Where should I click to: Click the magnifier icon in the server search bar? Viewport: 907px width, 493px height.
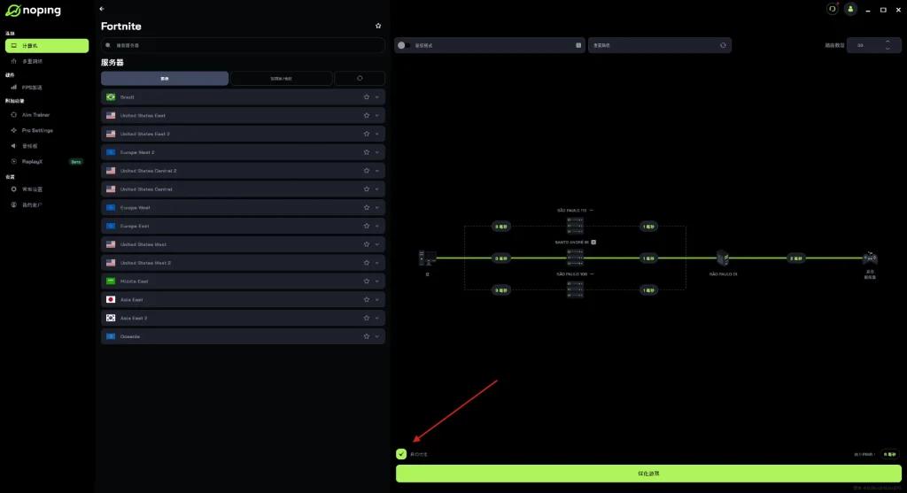point(108,45)
